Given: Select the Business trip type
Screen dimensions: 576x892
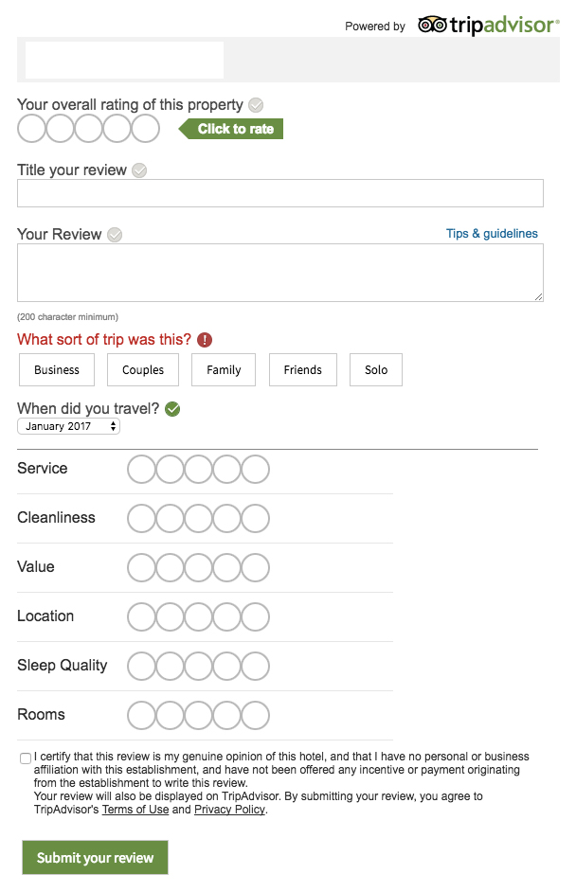Looking at the screenshot, I should [x=56, y=369].
